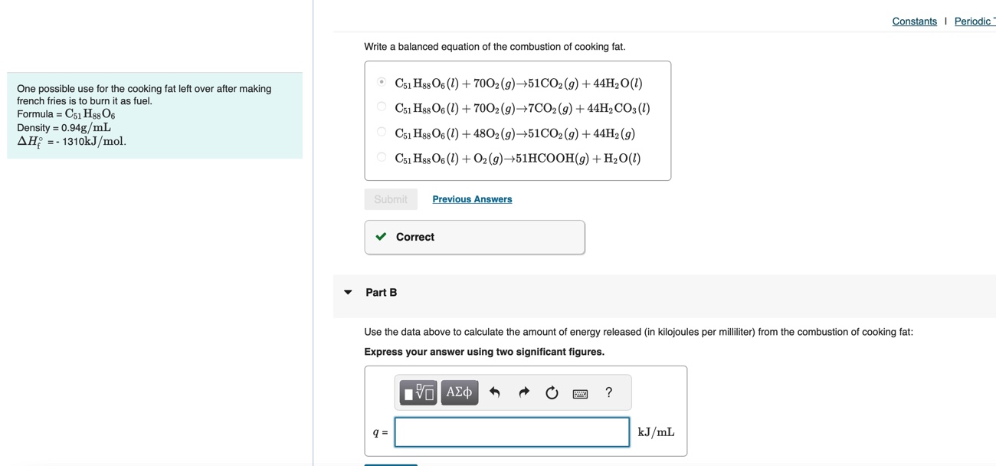Viewport: 996px width, 466px height.
Task: Click the q = answer input field
Action: (x=512, y=432)
